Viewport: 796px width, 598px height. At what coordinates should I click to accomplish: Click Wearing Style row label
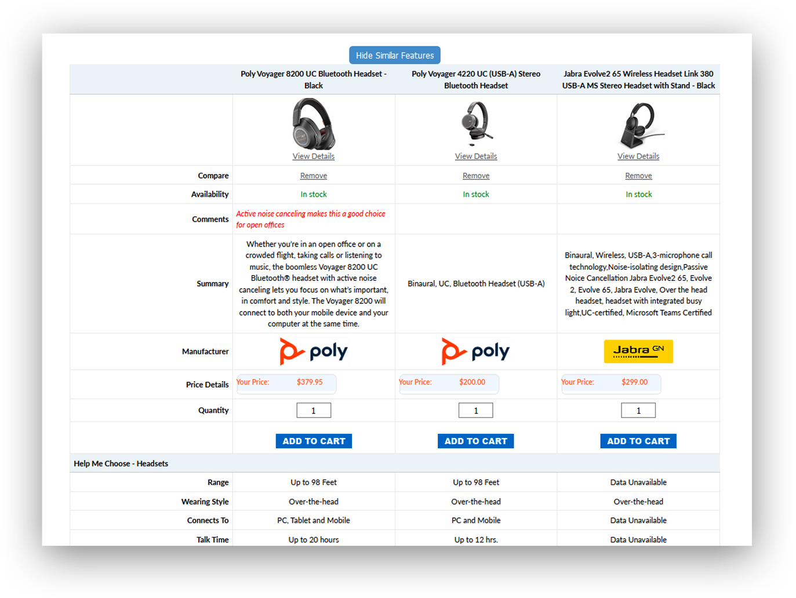coord(205,502)
